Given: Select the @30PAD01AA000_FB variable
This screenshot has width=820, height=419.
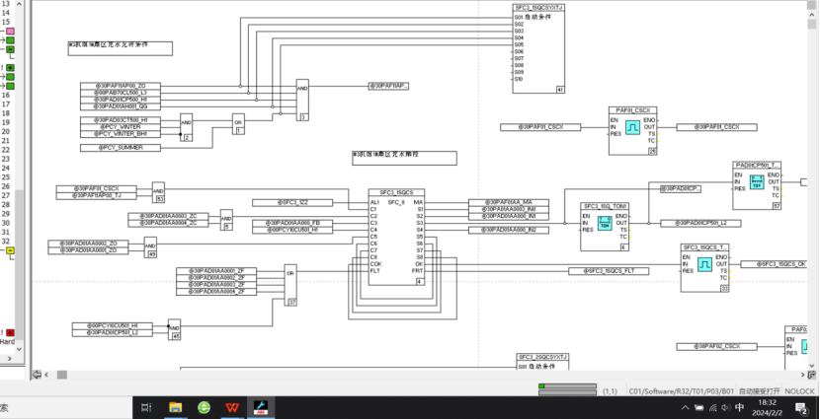Looking at the screenshot, I should (292, 224).
